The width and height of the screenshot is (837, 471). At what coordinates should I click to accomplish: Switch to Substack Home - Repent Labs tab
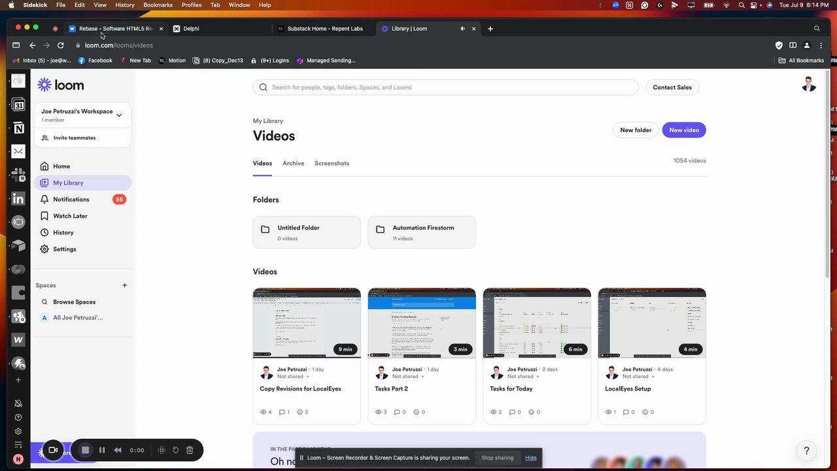pos(324,28)
